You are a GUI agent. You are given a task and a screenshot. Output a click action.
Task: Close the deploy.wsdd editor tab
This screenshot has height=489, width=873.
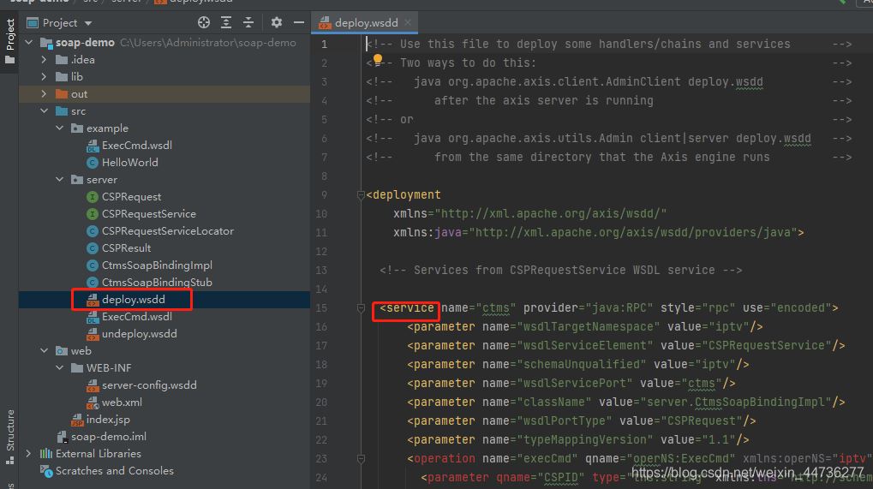[x=409, y=23]
